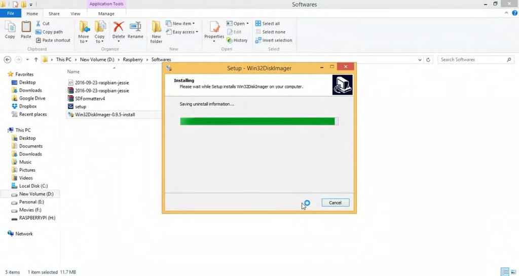This screenshot has height=276, width=519.
Task: Open the Pictures folder in the navigation pane
Action: pos(23,170)
